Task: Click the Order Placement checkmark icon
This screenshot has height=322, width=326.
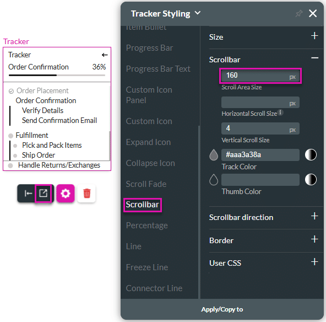Action: [x=11, y=91]
